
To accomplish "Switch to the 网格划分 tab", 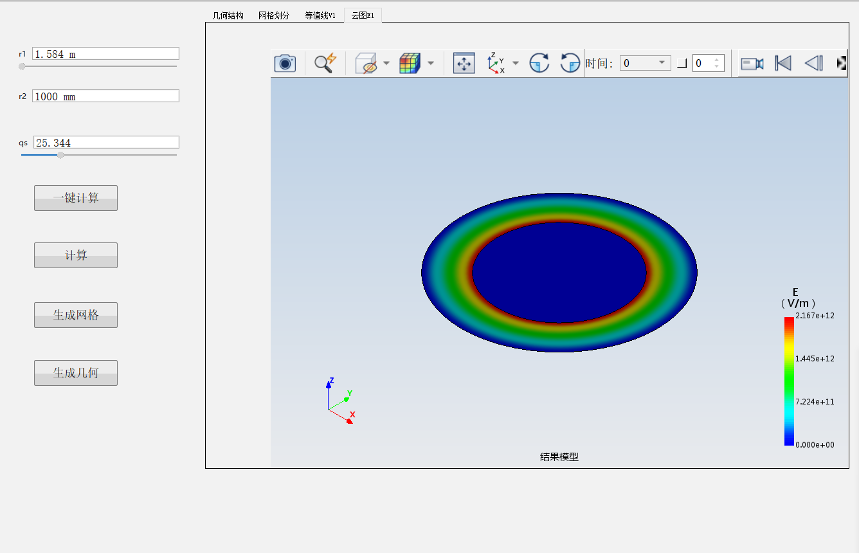I will coord(274,15).
